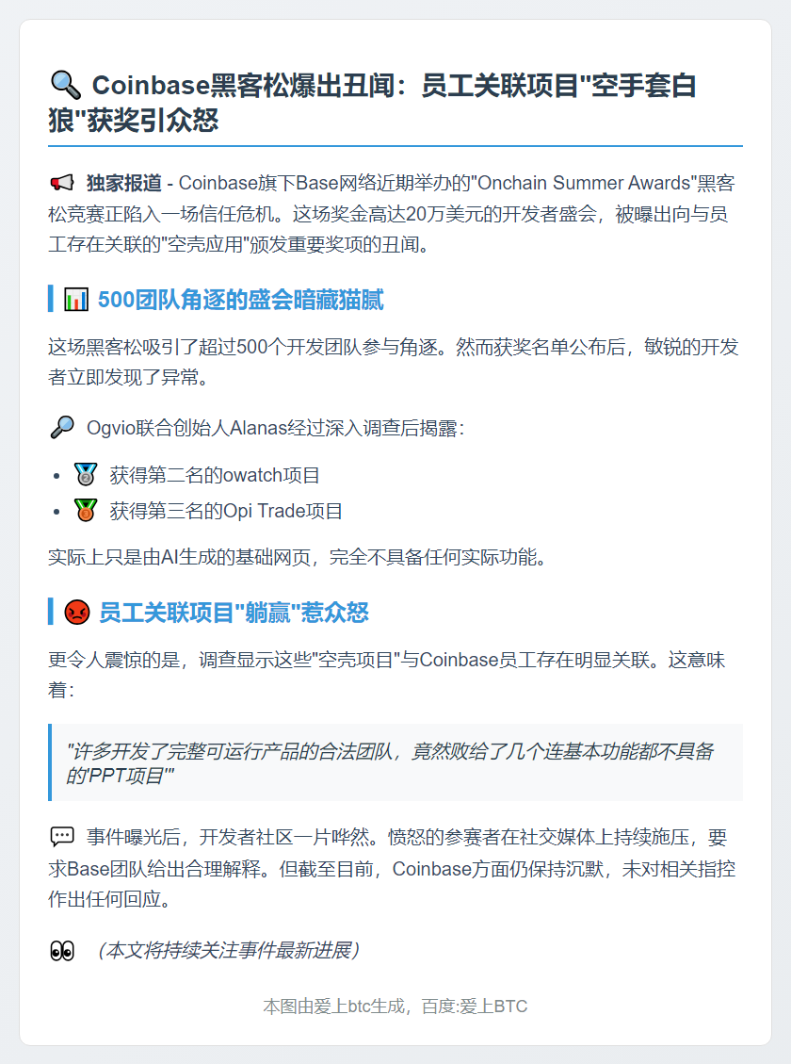Select the 500团队角逐的盛会暗藏猫腻 heading

[241, 300]
